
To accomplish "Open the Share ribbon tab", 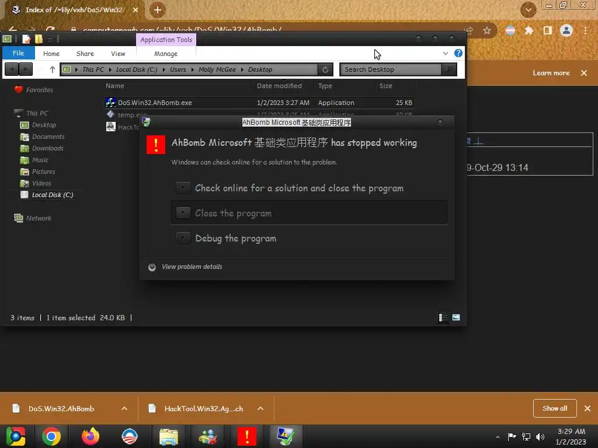I will pos(85,54).
